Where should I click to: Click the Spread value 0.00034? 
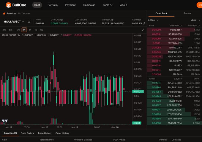(178, 79)
